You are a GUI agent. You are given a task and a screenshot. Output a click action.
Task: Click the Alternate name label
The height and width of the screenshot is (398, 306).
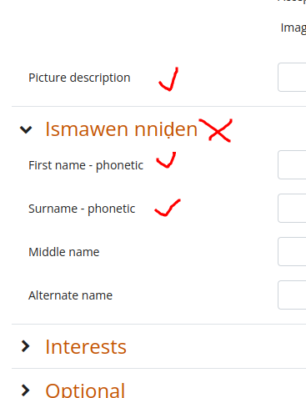pyautogui.click(x=70, y=295)
